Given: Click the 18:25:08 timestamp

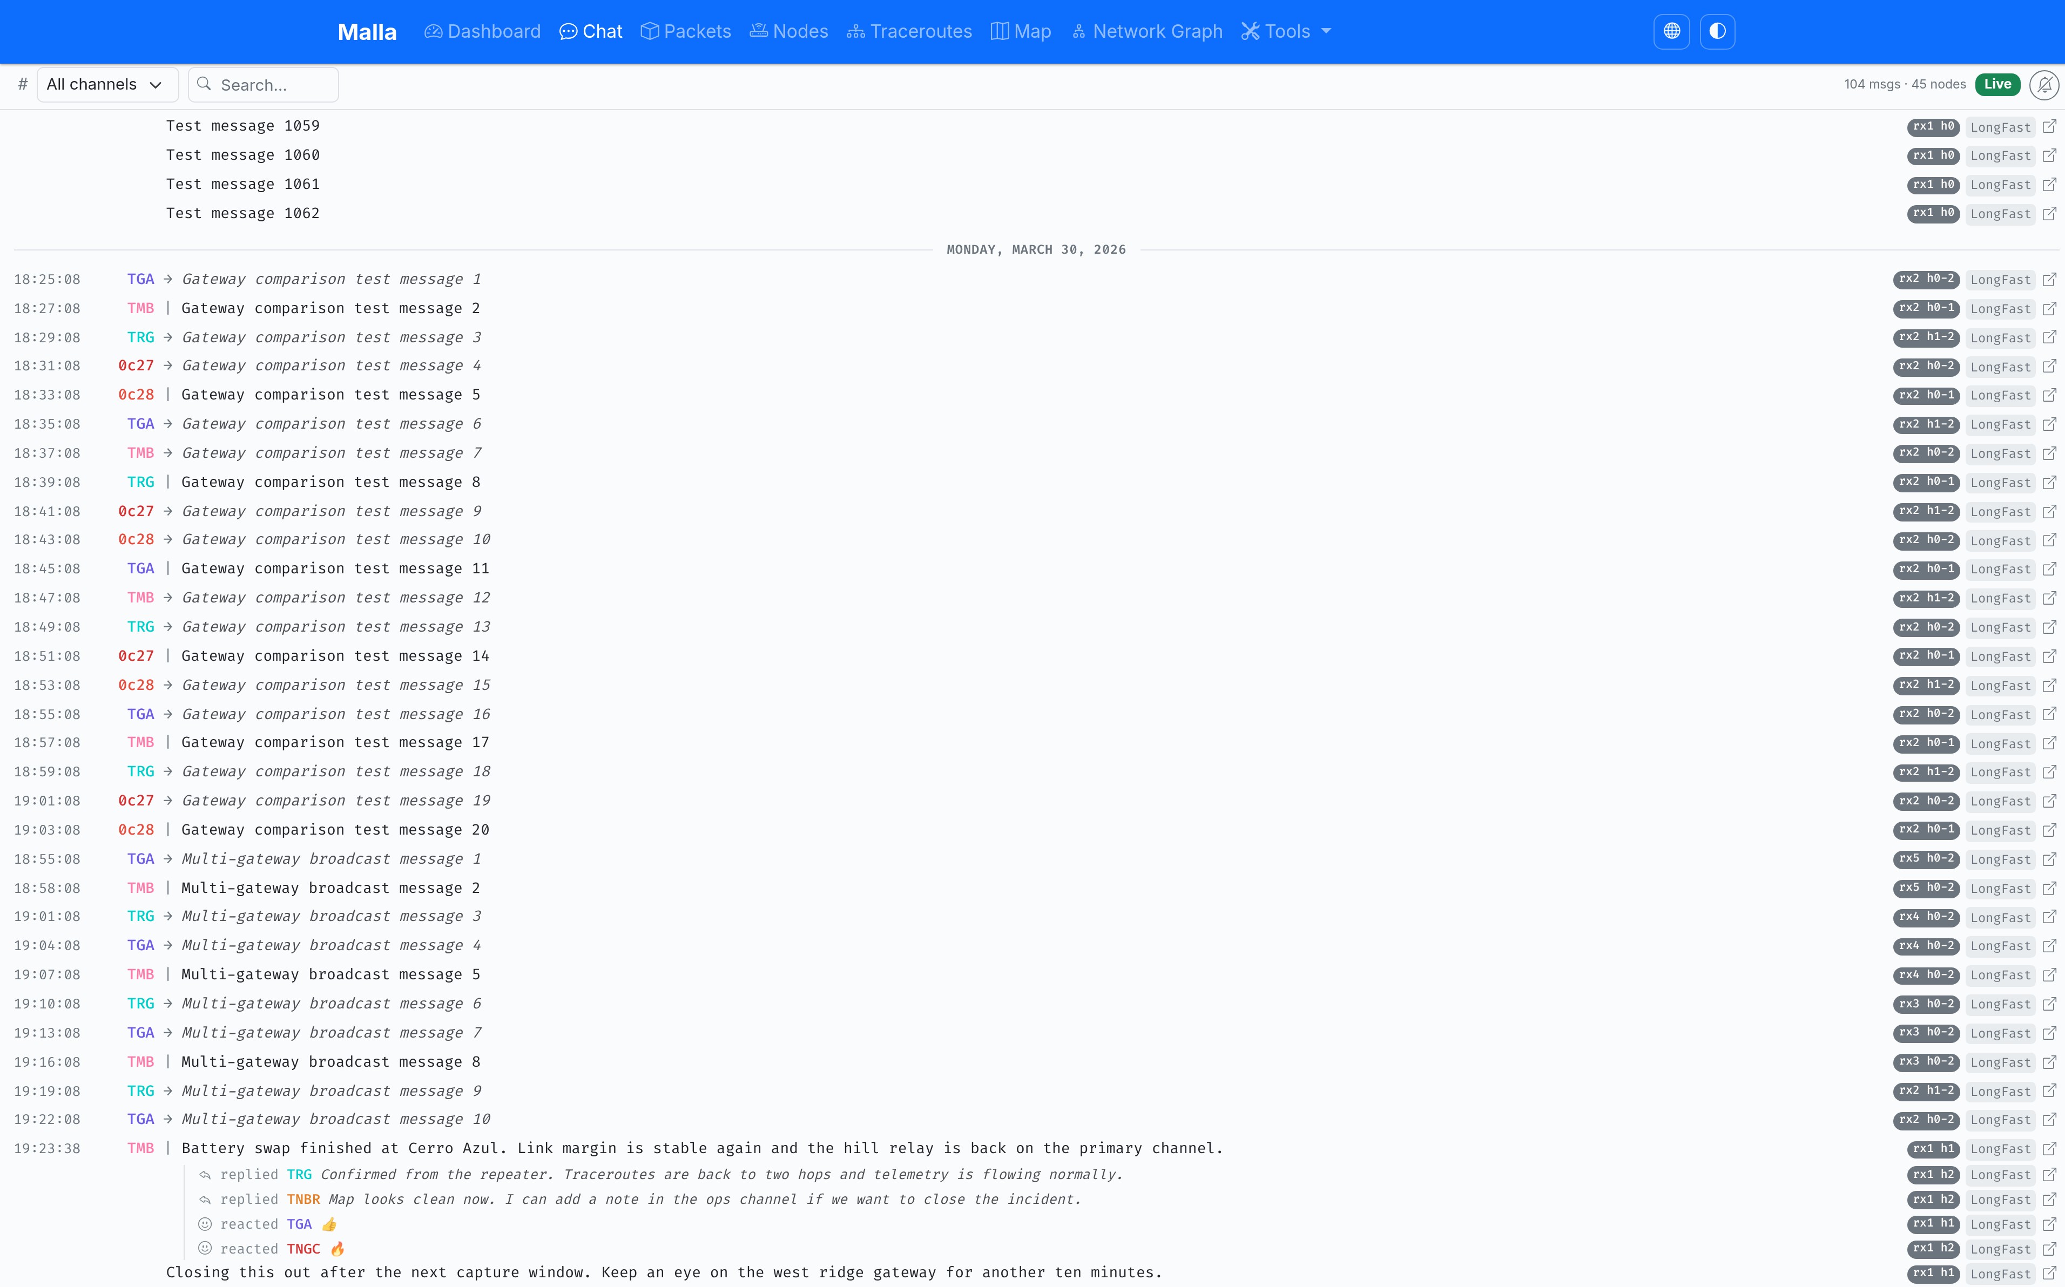Looking at the screenshot, I should pyautogui.click(x=47, y=279).
